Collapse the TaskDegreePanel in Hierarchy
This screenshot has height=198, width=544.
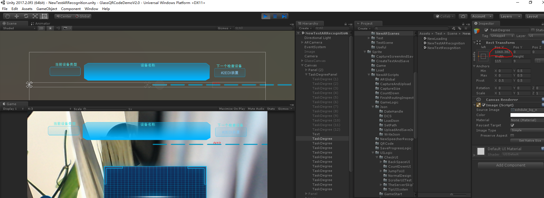306,75
